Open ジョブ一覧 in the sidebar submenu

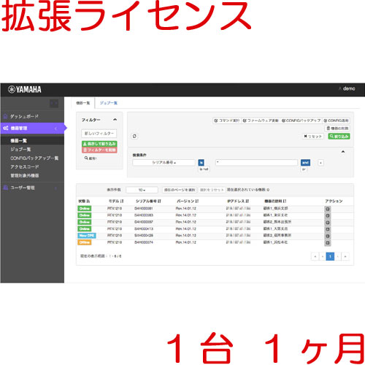coord(20,149)
